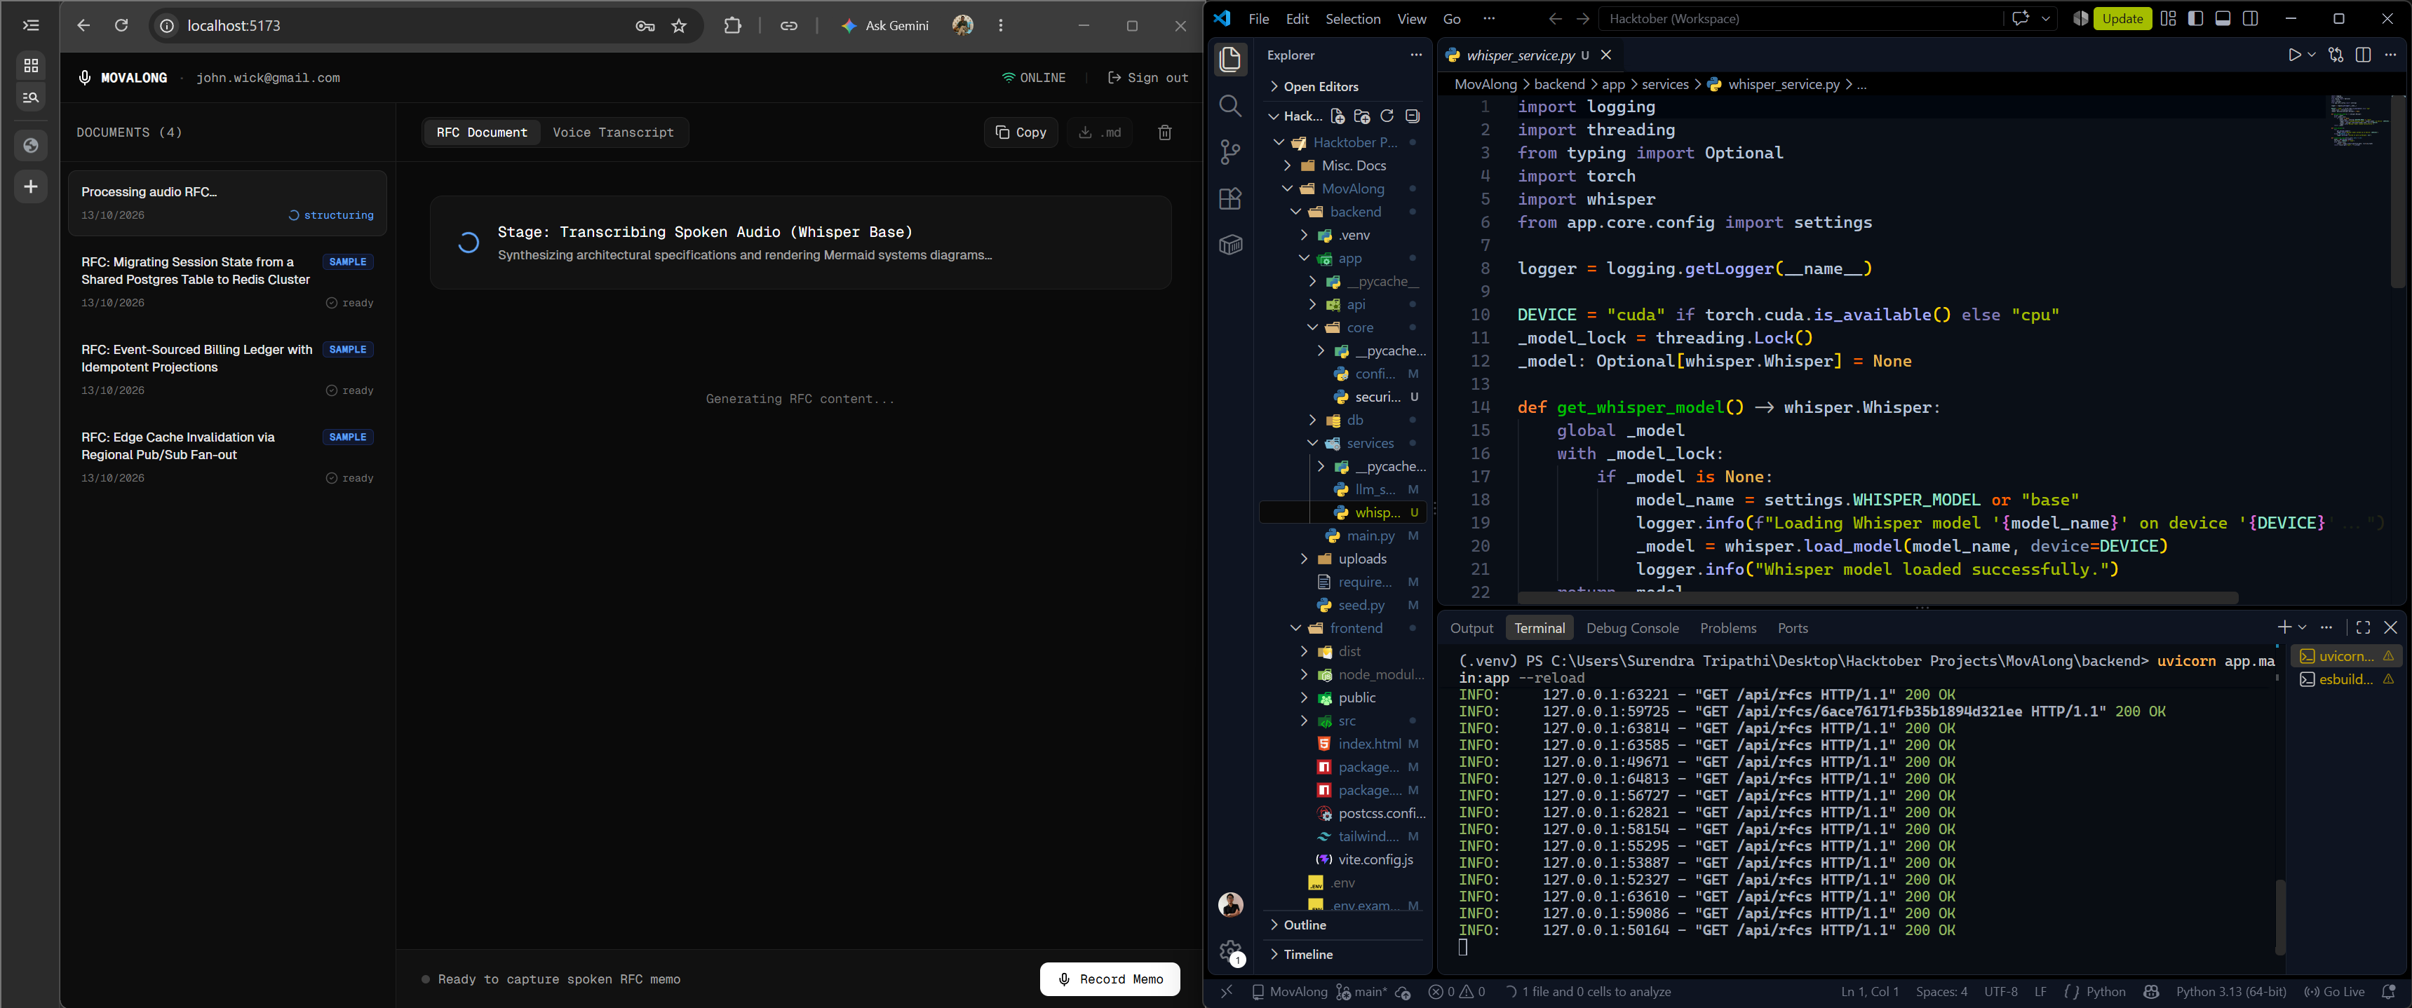
Task: Open the run options dropdown arrow
Action: (x=2312, y=55)
